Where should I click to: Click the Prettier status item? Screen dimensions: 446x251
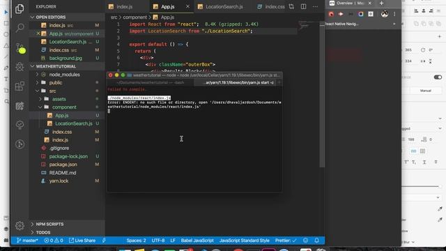286,241
